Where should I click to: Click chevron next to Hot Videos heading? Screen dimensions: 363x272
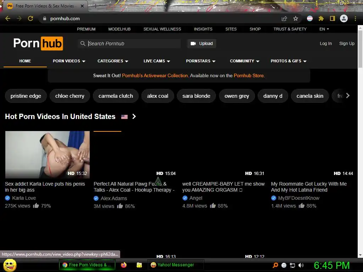[x=134, y=117]
